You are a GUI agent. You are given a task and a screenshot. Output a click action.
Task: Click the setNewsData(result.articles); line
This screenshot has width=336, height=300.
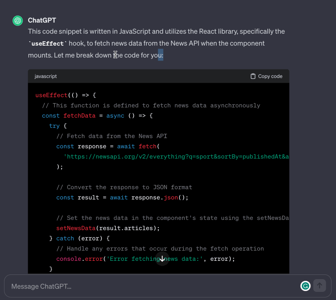pos(108,228)
